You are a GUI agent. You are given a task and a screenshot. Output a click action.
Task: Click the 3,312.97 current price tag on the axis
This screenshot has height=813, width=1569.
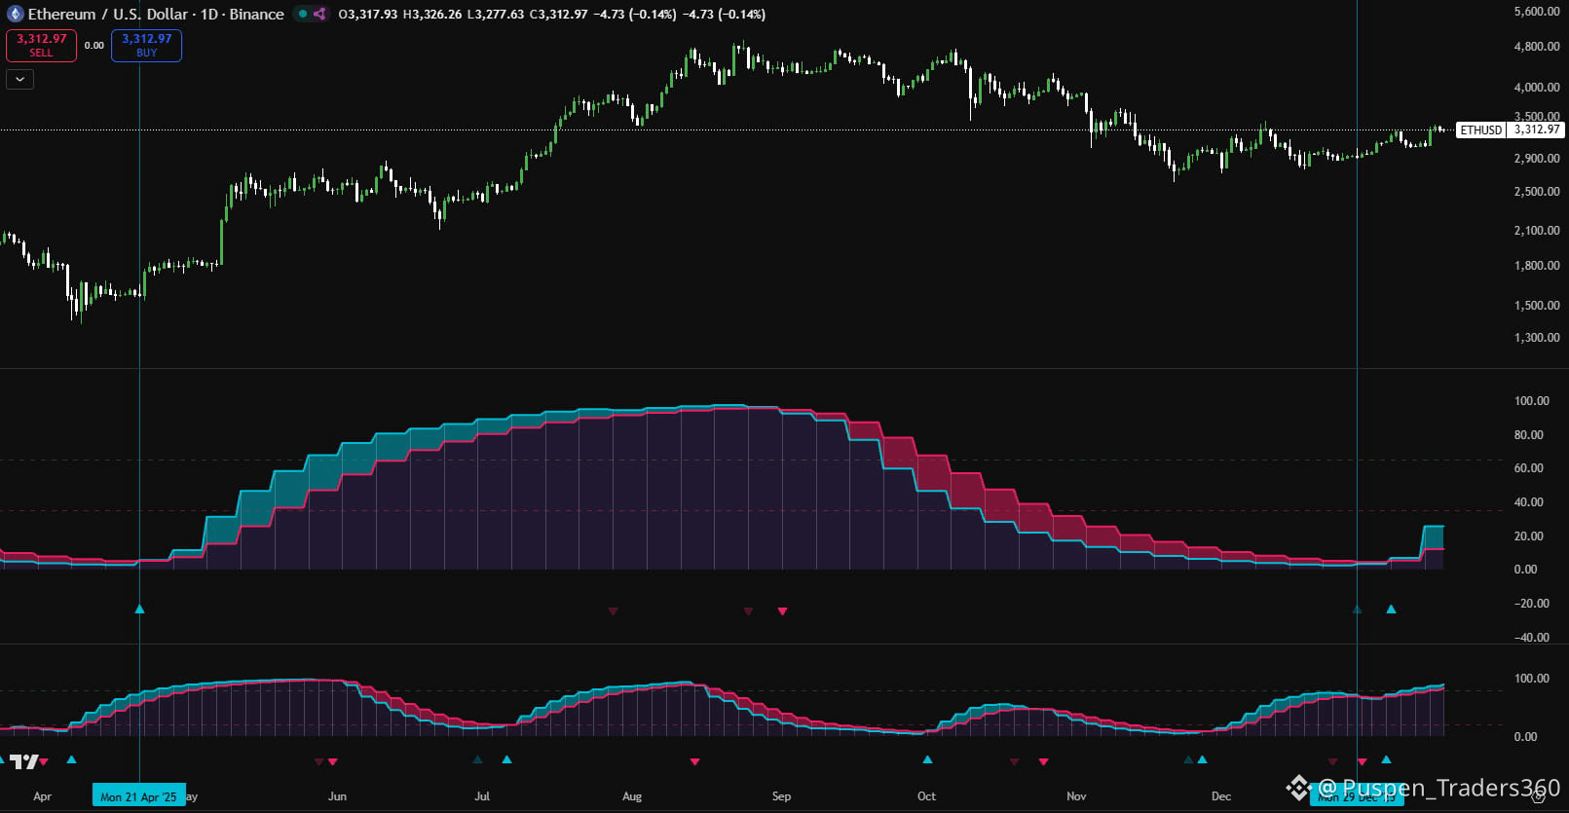tap(1537, 129)
